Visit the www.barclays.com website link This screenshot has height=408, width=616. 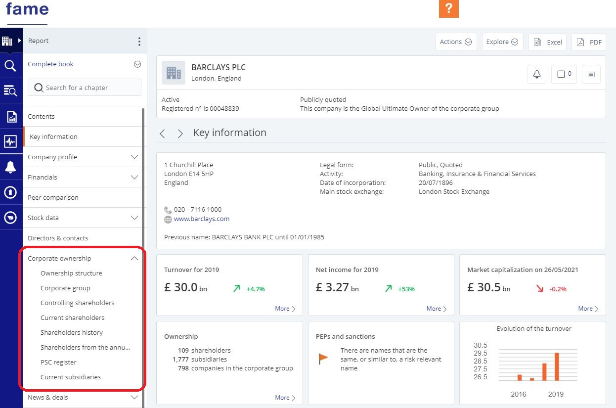pos(202,219)
